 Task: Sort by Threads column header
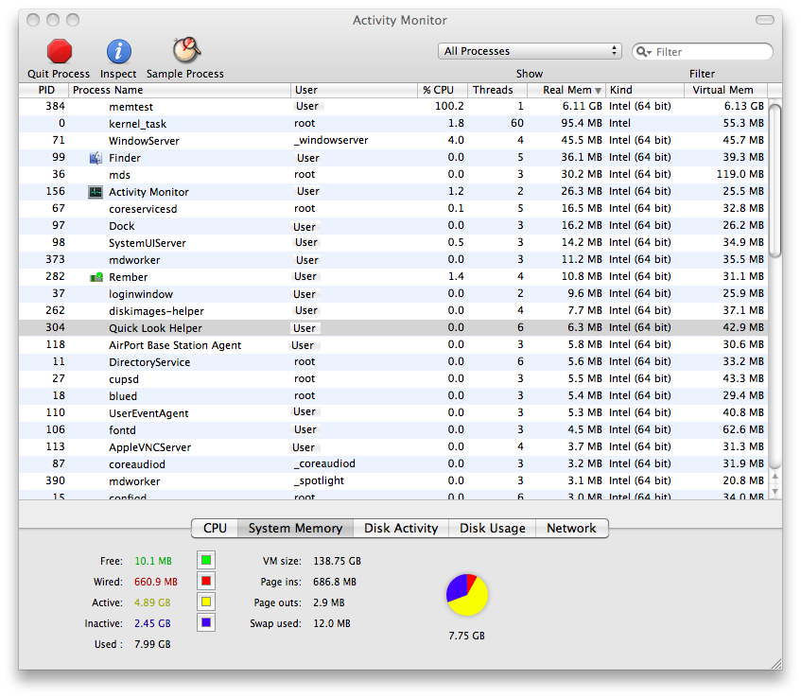pos(497,90)
